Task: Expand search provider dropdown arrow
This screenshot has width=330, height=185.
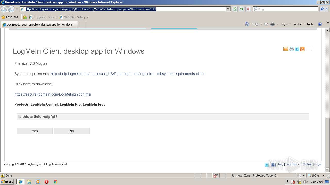Action: point(327,9)
